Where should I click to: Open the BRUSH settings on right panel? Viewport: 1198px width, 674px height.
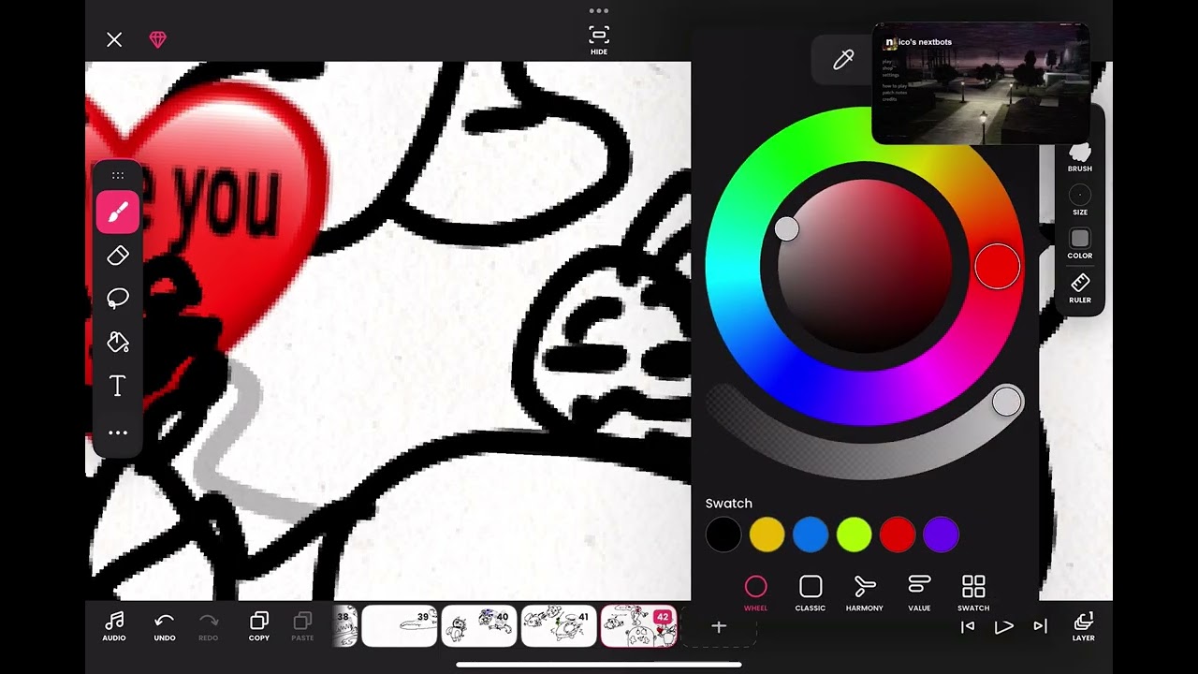[x=1080, y=156]
